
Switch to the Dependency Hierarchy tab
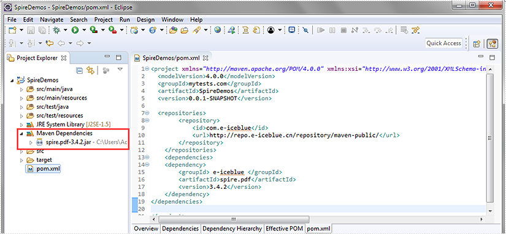tap(232, 229)
